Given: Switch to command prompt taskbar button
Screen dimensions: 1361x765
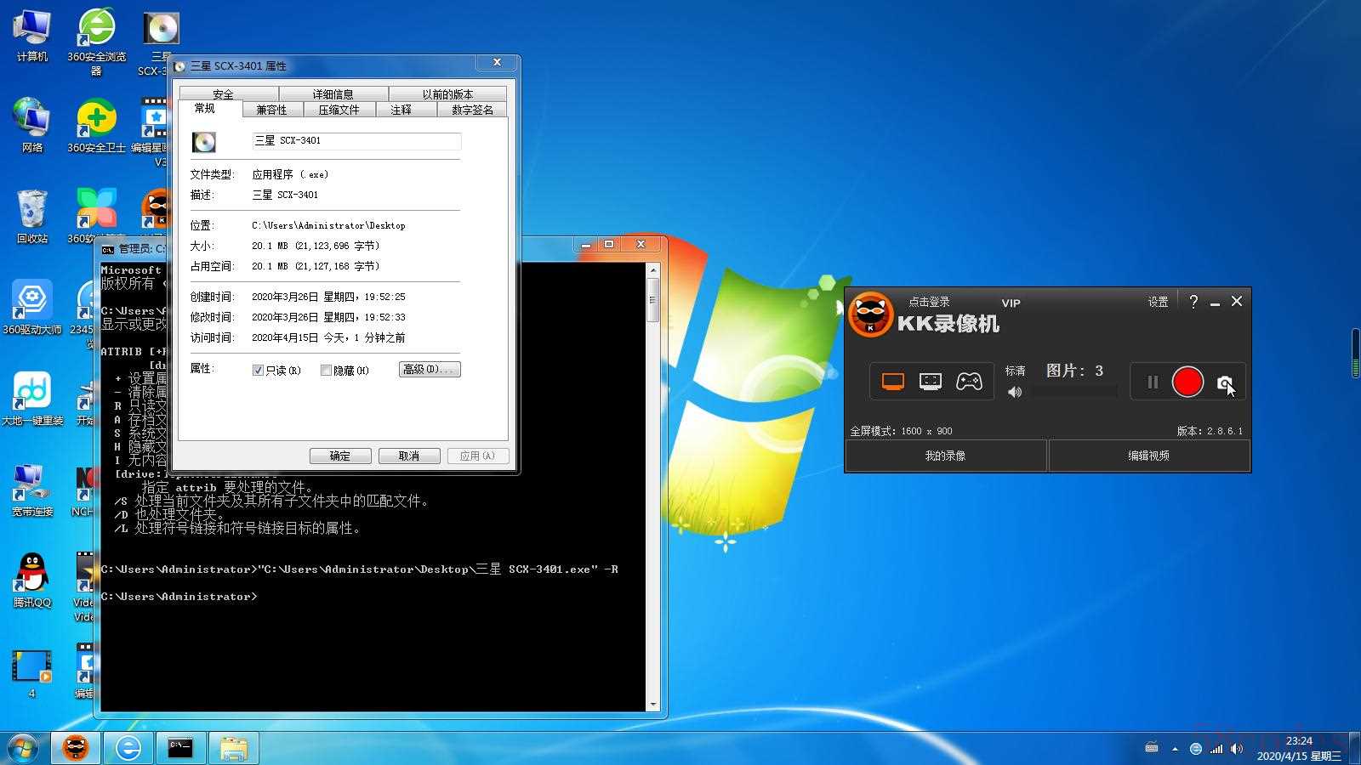Looking at the screenshot, I should [x=180, y=748].
